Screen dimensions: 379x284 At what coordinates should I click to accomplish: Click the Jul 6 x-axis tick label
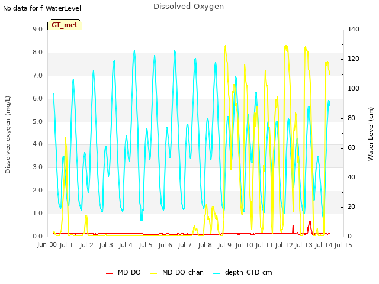pyautogui.click(x=165, y=245)
